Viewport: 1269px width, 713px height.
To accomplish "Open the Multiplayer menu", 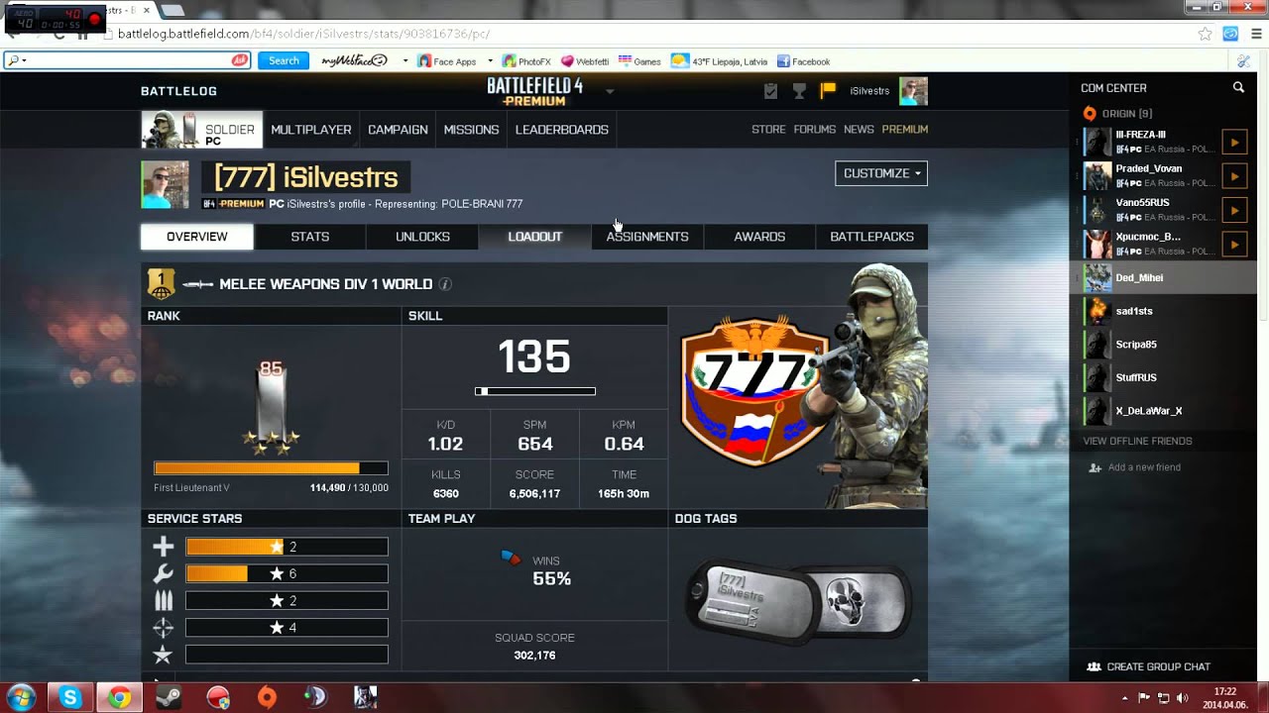I will click(311, 130).
